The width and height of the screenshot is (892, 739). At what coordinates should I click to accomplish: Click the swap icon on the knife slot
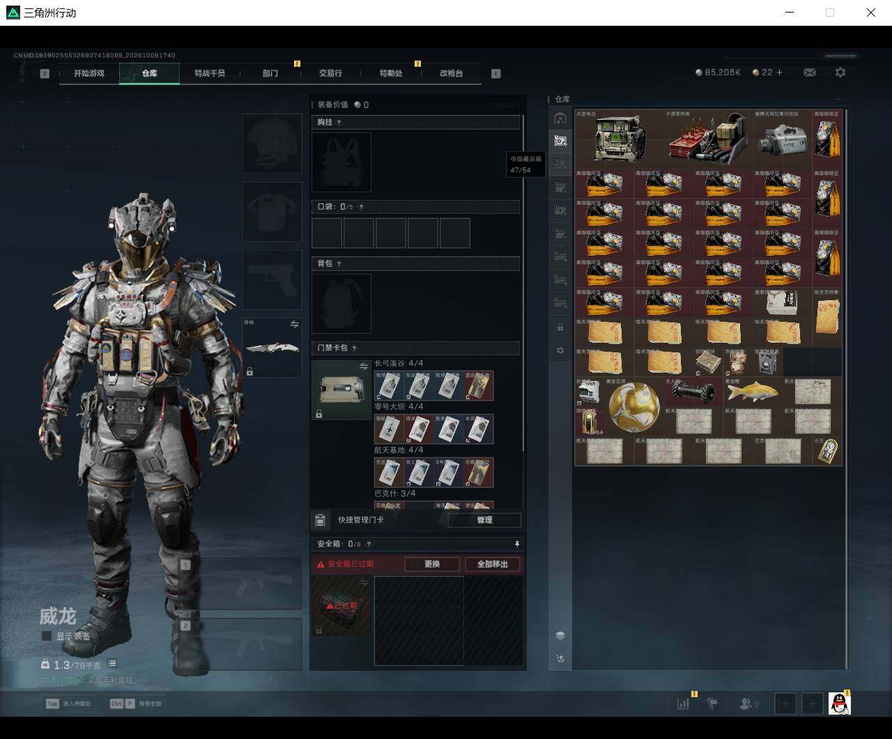click(x=295, y=325)
